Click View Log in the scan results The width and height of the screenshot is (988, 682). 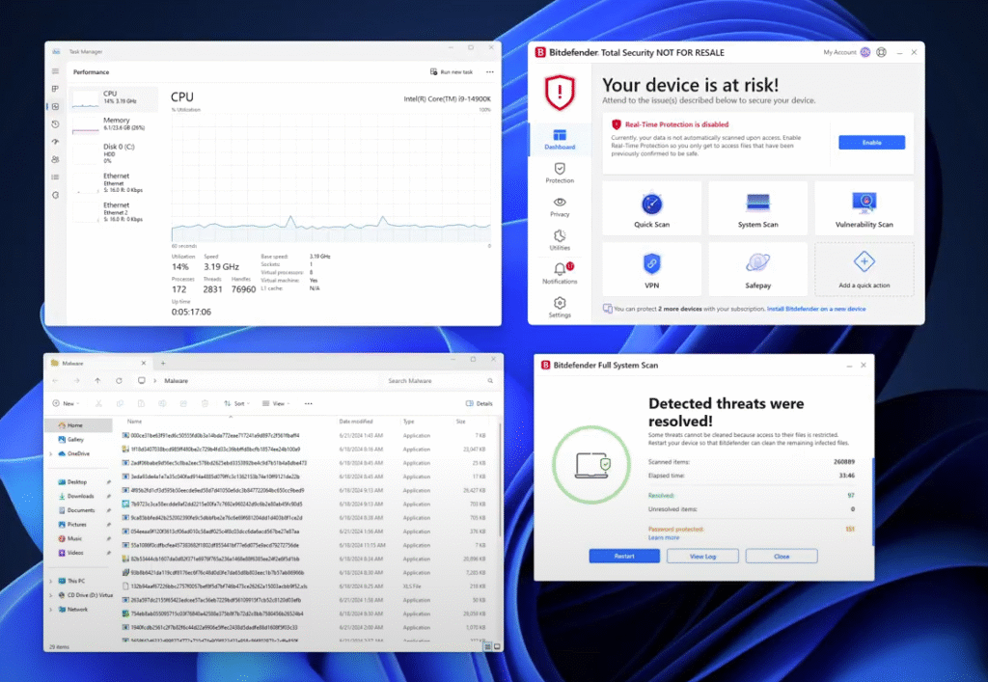tap(703, 557)
